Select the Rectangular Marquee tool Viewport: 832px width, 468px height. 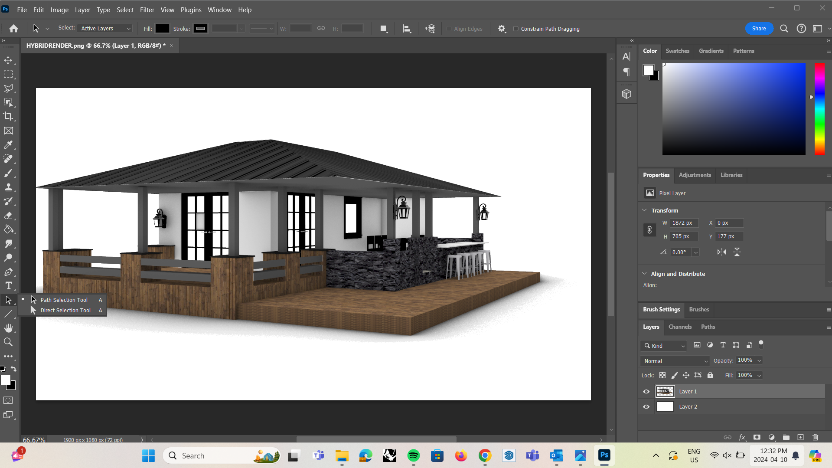(x=8, y=75)
